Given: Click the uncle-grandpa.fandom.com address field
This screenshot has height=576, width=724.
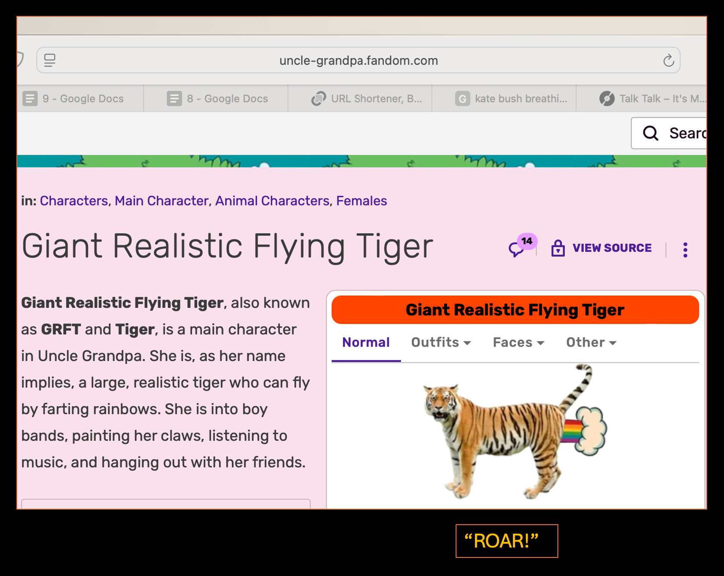Looking at the screenshot, I should [358, 61].
